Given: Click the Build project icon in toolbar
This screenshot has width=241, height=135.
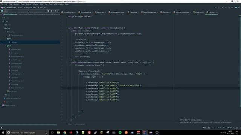Looking at the screenshot, I should coord(215,7).
